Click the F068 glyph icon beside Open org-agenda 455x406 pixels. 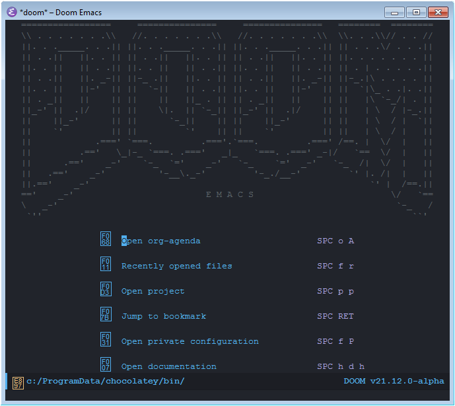(106, 239)
